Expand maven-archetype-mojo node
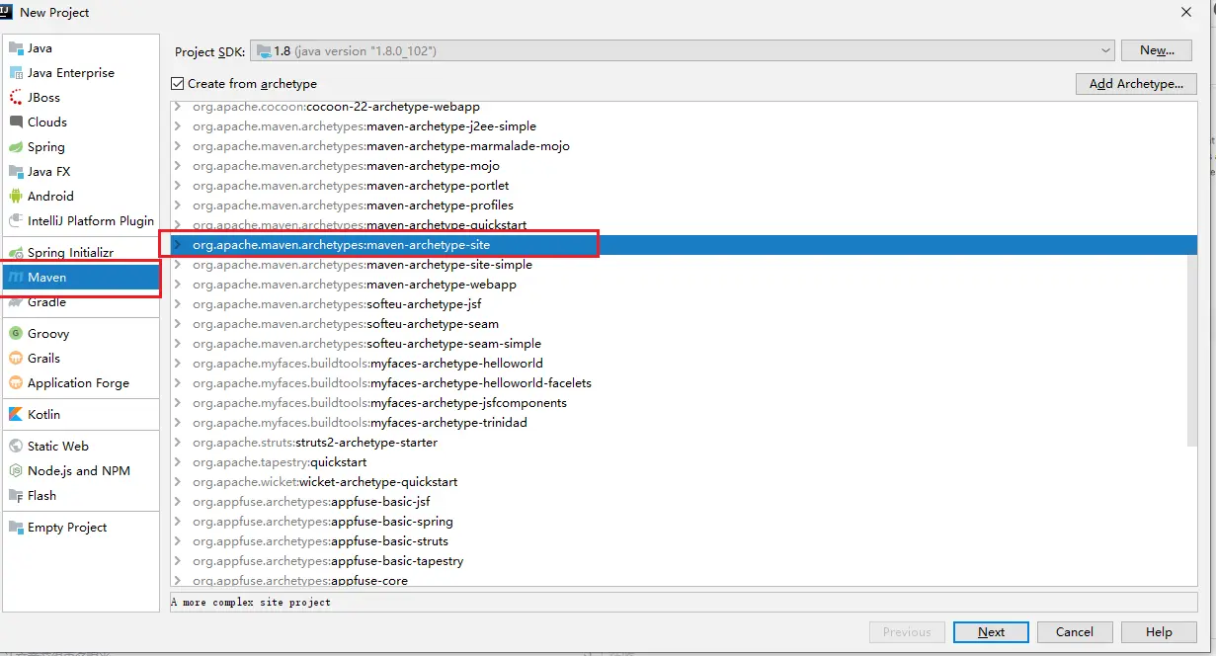1216x656 pixels. click(x=177, y=166)
